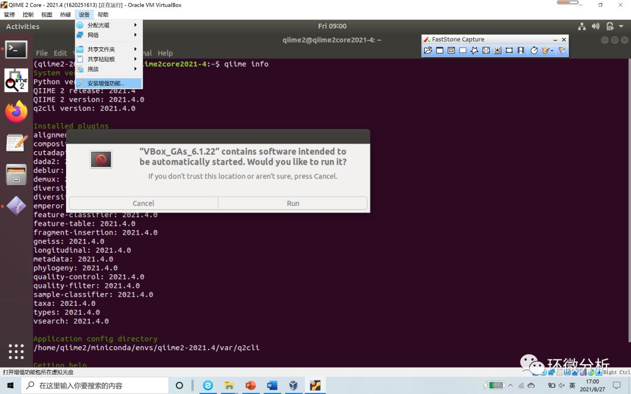Click Ubuntu top bar volume icon
Viewport: 631px width, 394px height.
coord(595,26)
